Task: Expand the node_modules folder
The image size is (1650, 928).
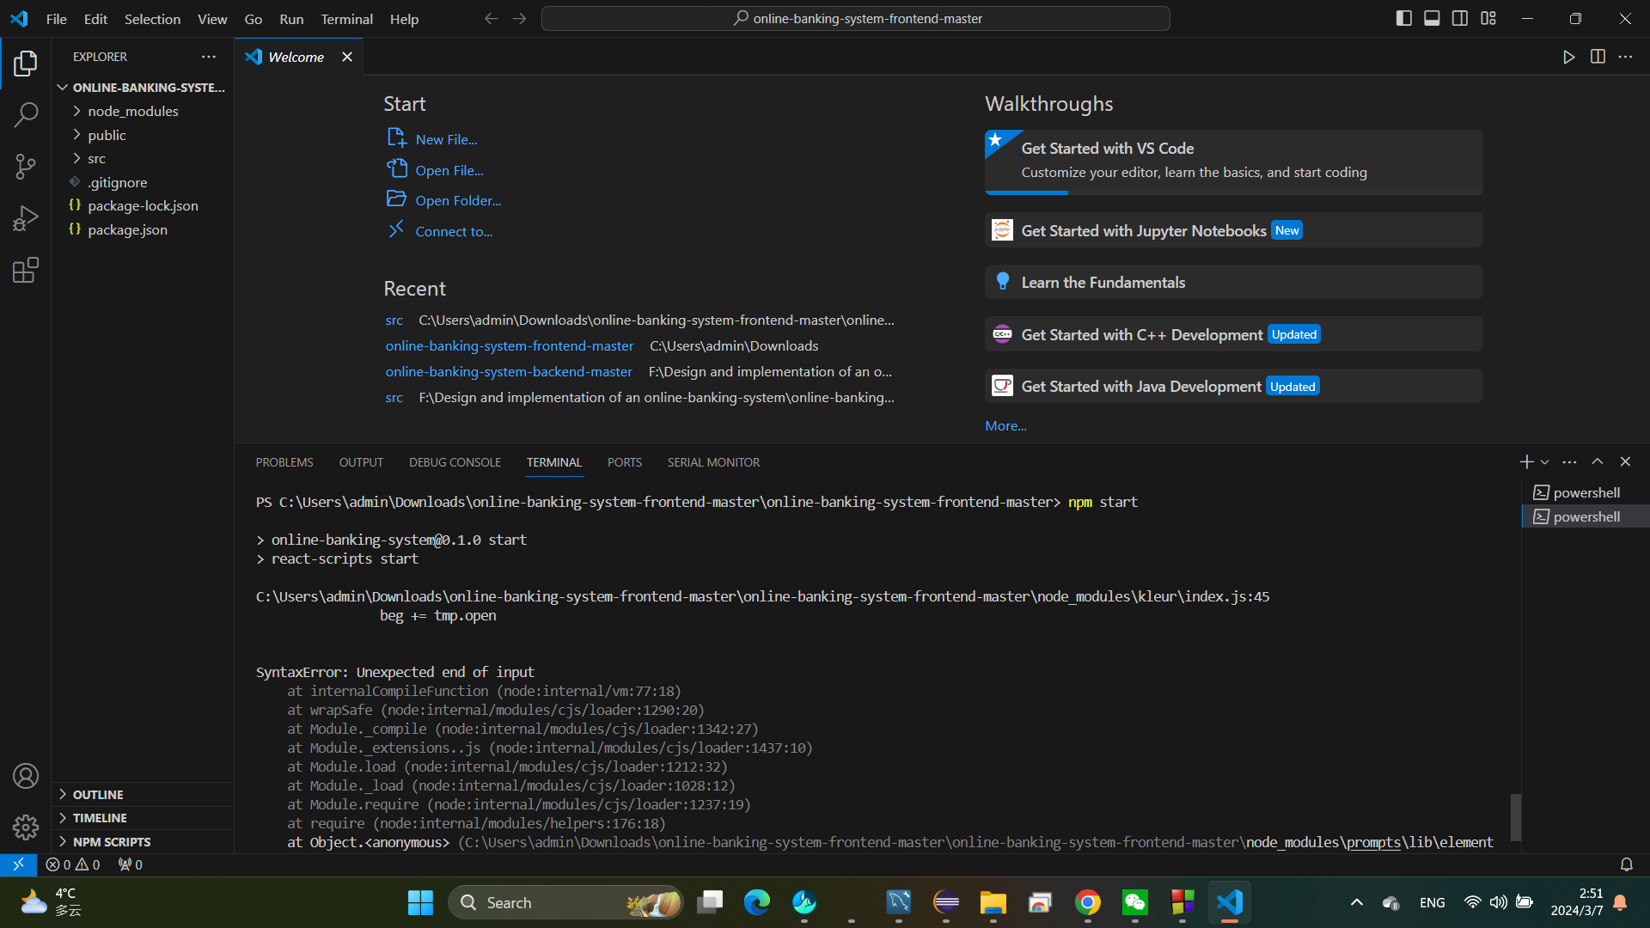Action: coord(132,111)
